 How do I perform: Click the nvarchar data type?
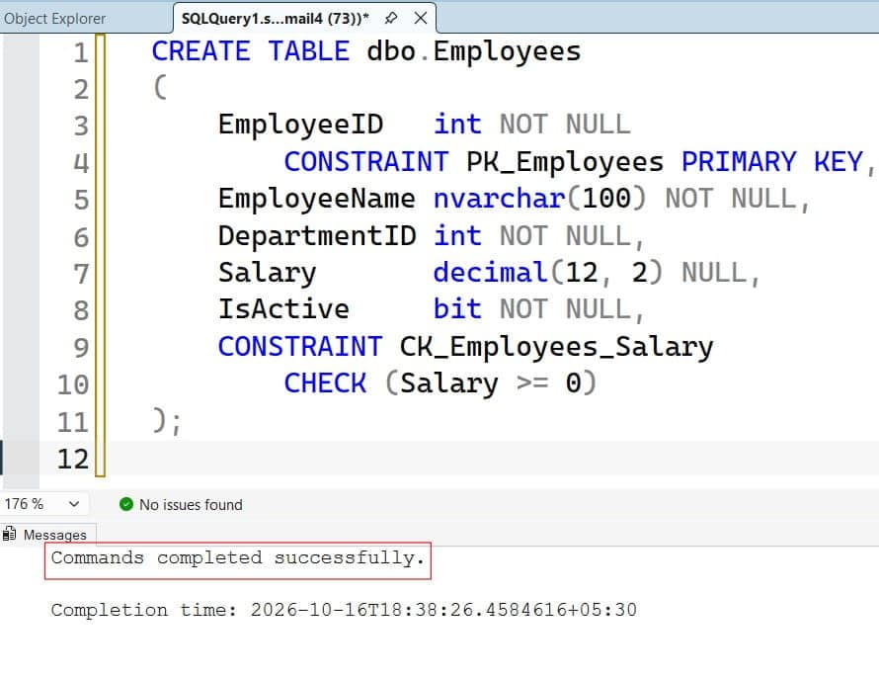click(x=500, y=199)
